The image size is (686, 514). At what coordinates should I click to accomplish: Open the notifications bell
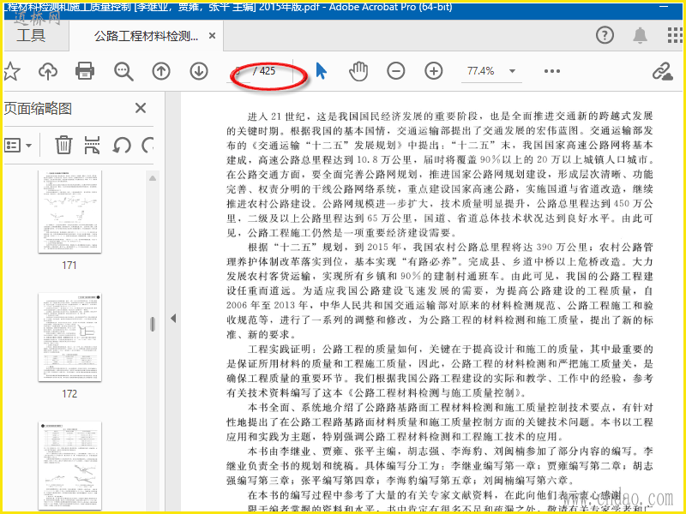(x=640, y=35)
